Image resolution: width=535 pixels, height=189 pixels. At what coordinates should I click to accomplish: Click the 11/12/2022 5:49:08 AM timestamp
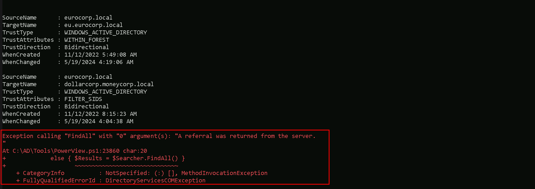[x=100, y=55]
